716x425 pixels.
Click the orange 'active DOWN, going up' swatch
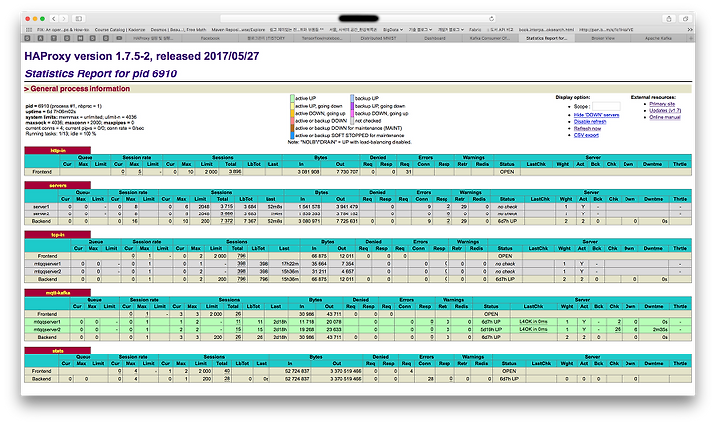click(292, 113)
